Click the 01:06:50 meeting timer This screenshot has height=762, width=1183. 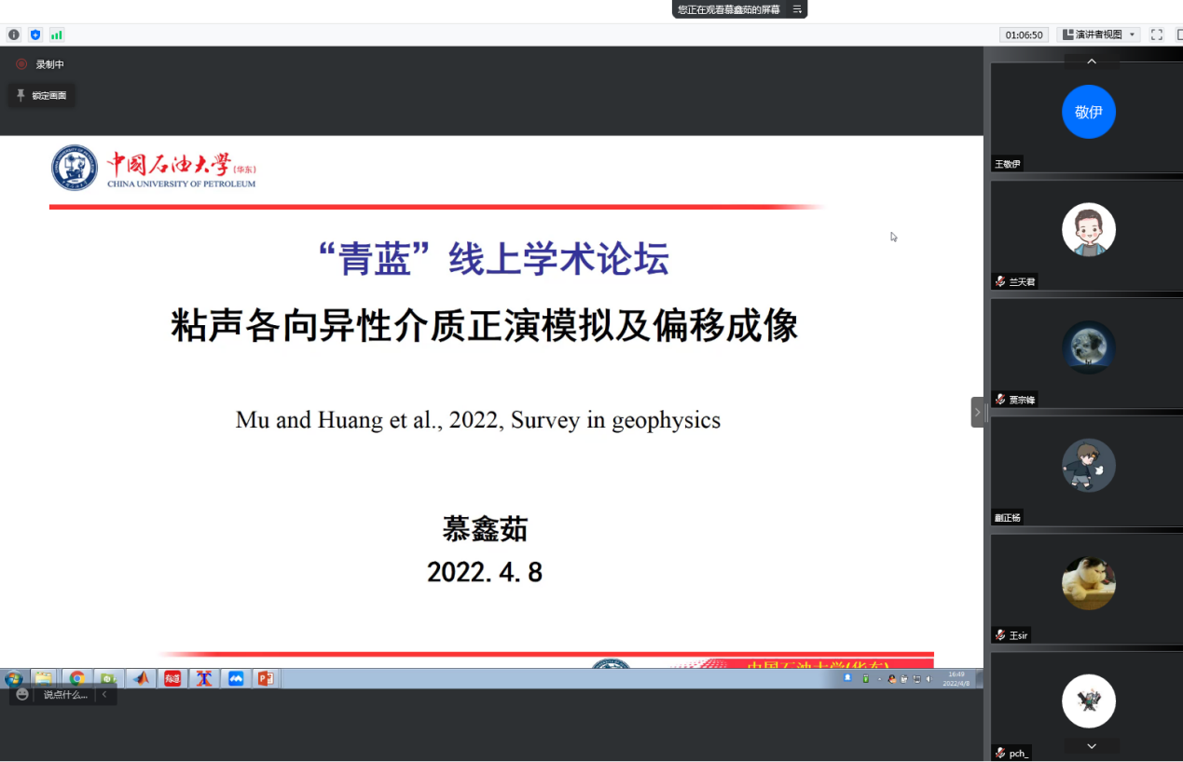1023,34
